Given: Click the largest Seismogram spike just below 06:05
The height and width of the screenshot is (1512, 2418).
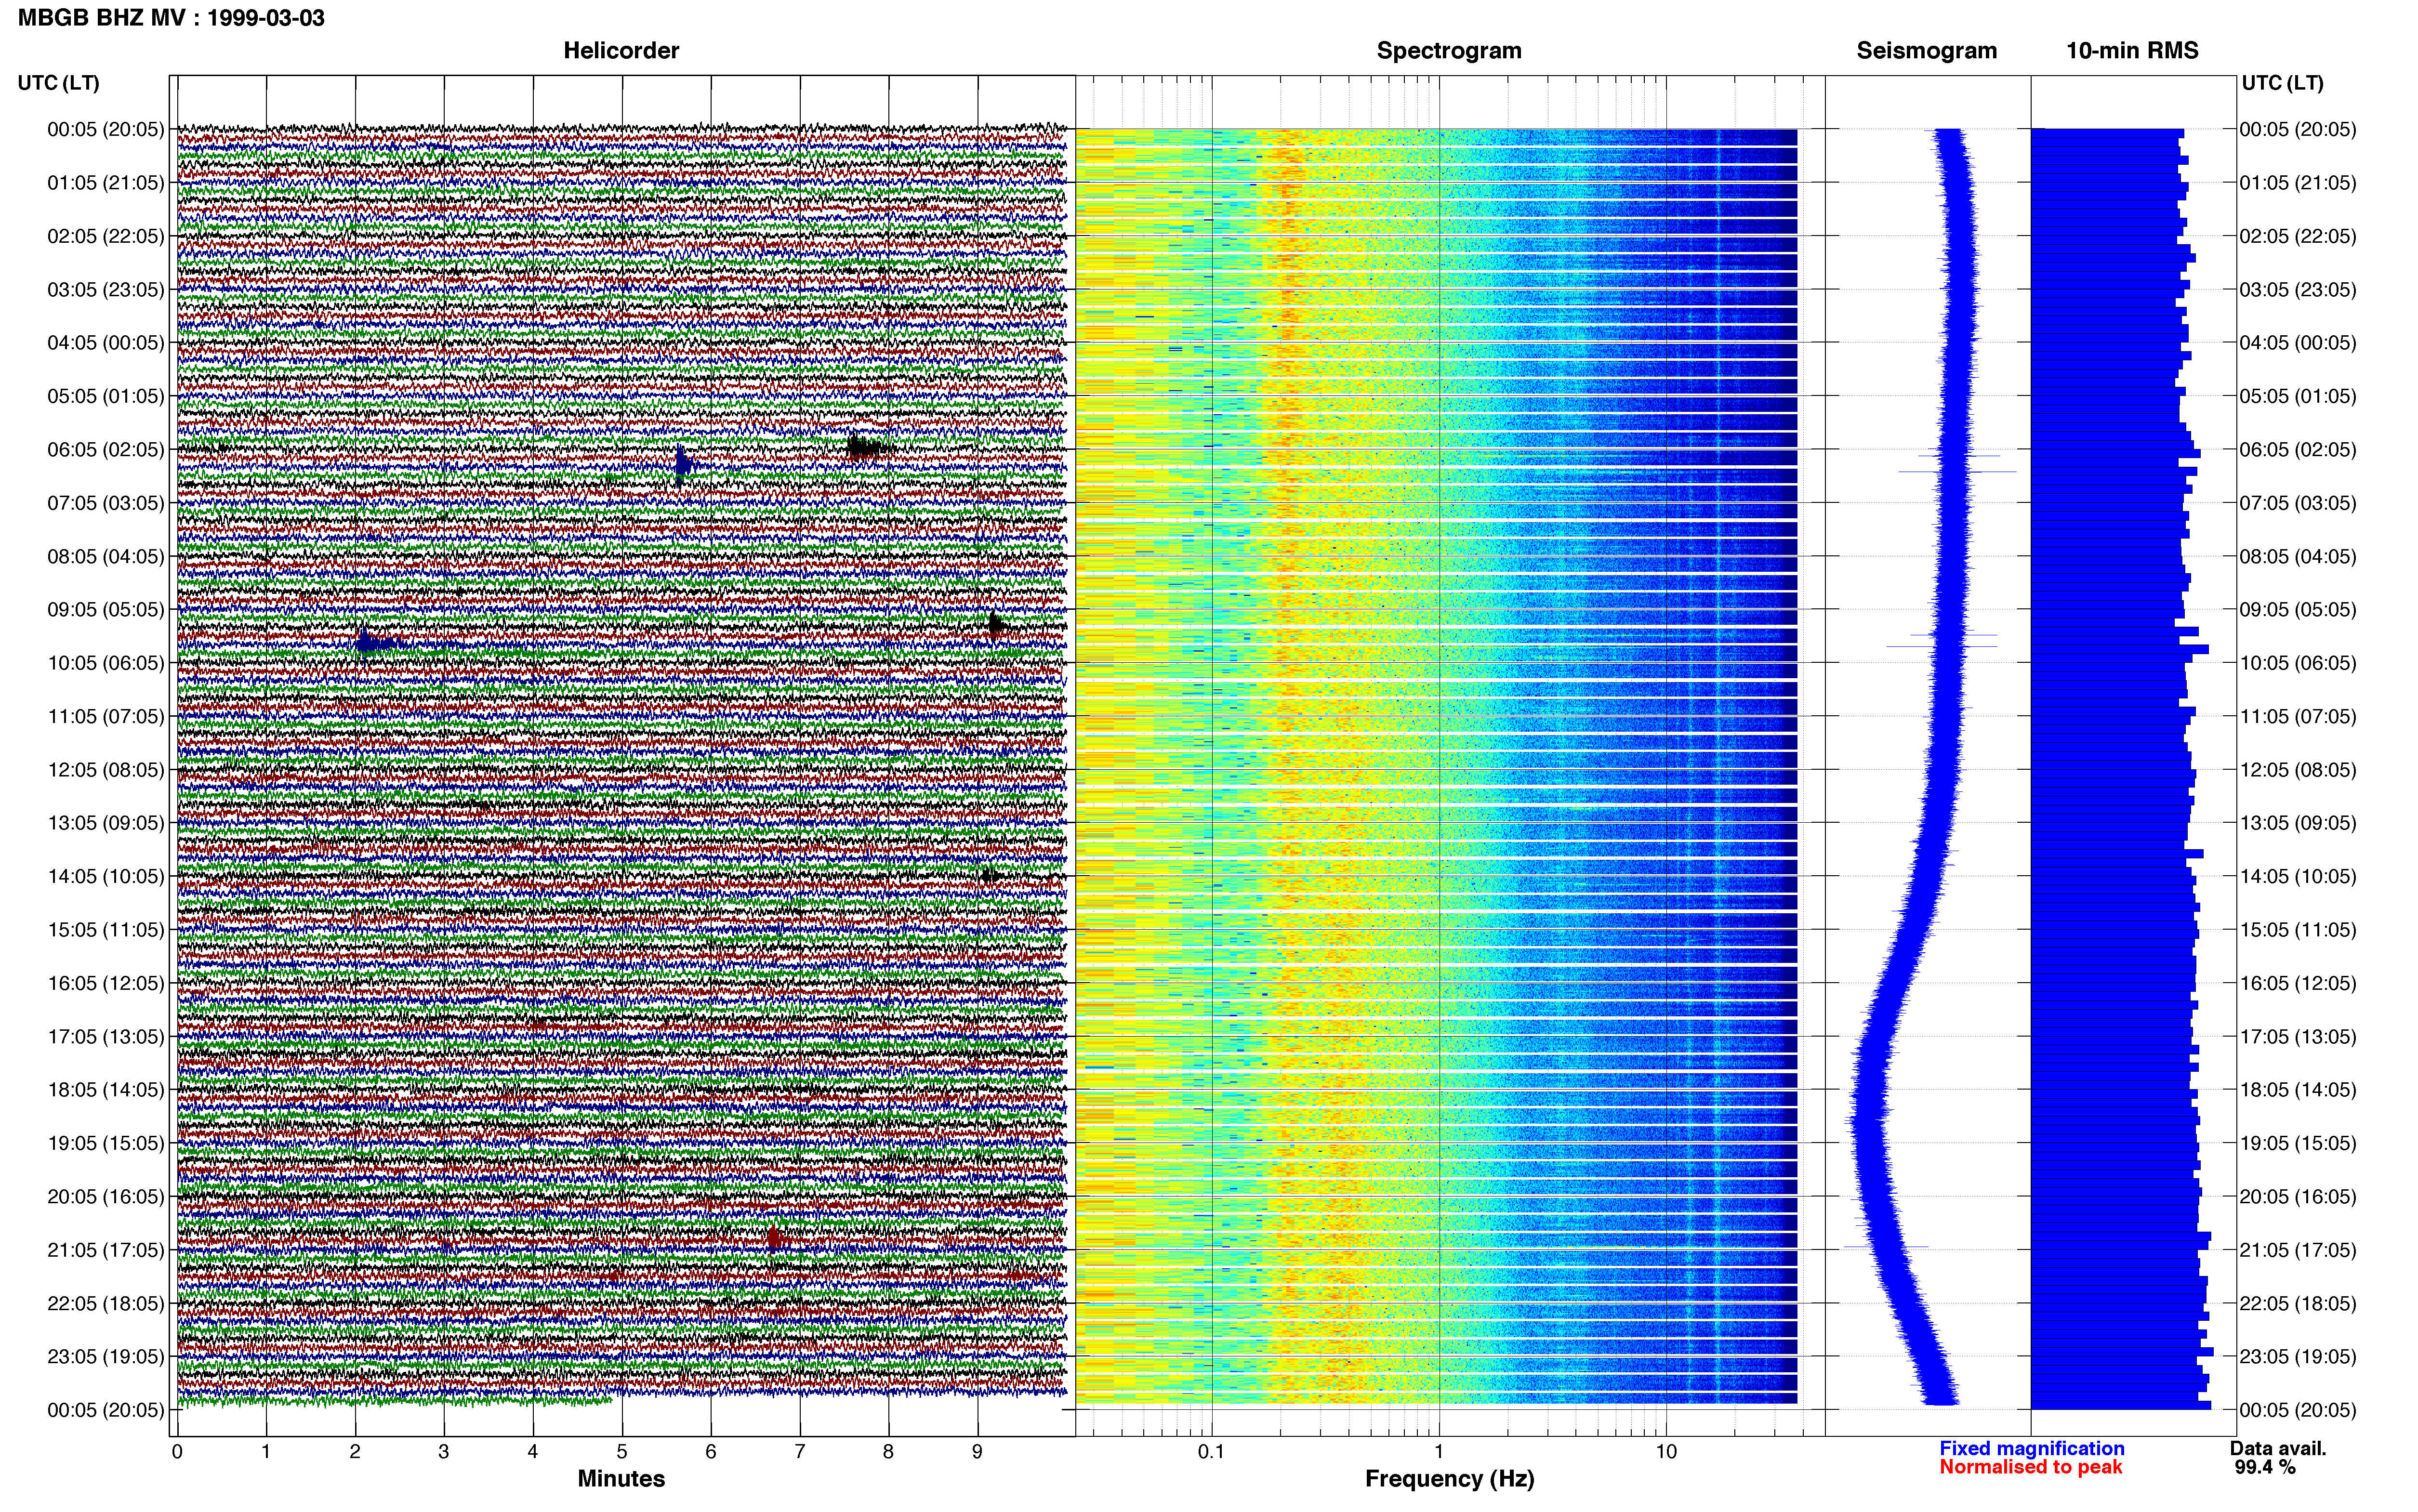Looking at the screenshot, I should tap(1957, 471).
